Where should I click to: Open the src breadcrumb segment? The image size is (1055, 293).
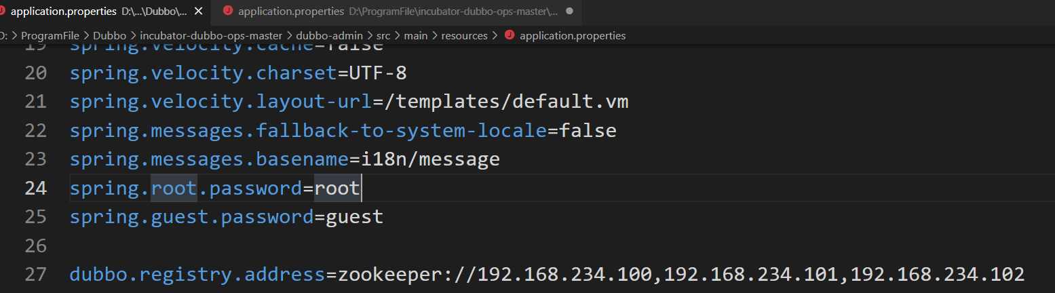point(383,36)
